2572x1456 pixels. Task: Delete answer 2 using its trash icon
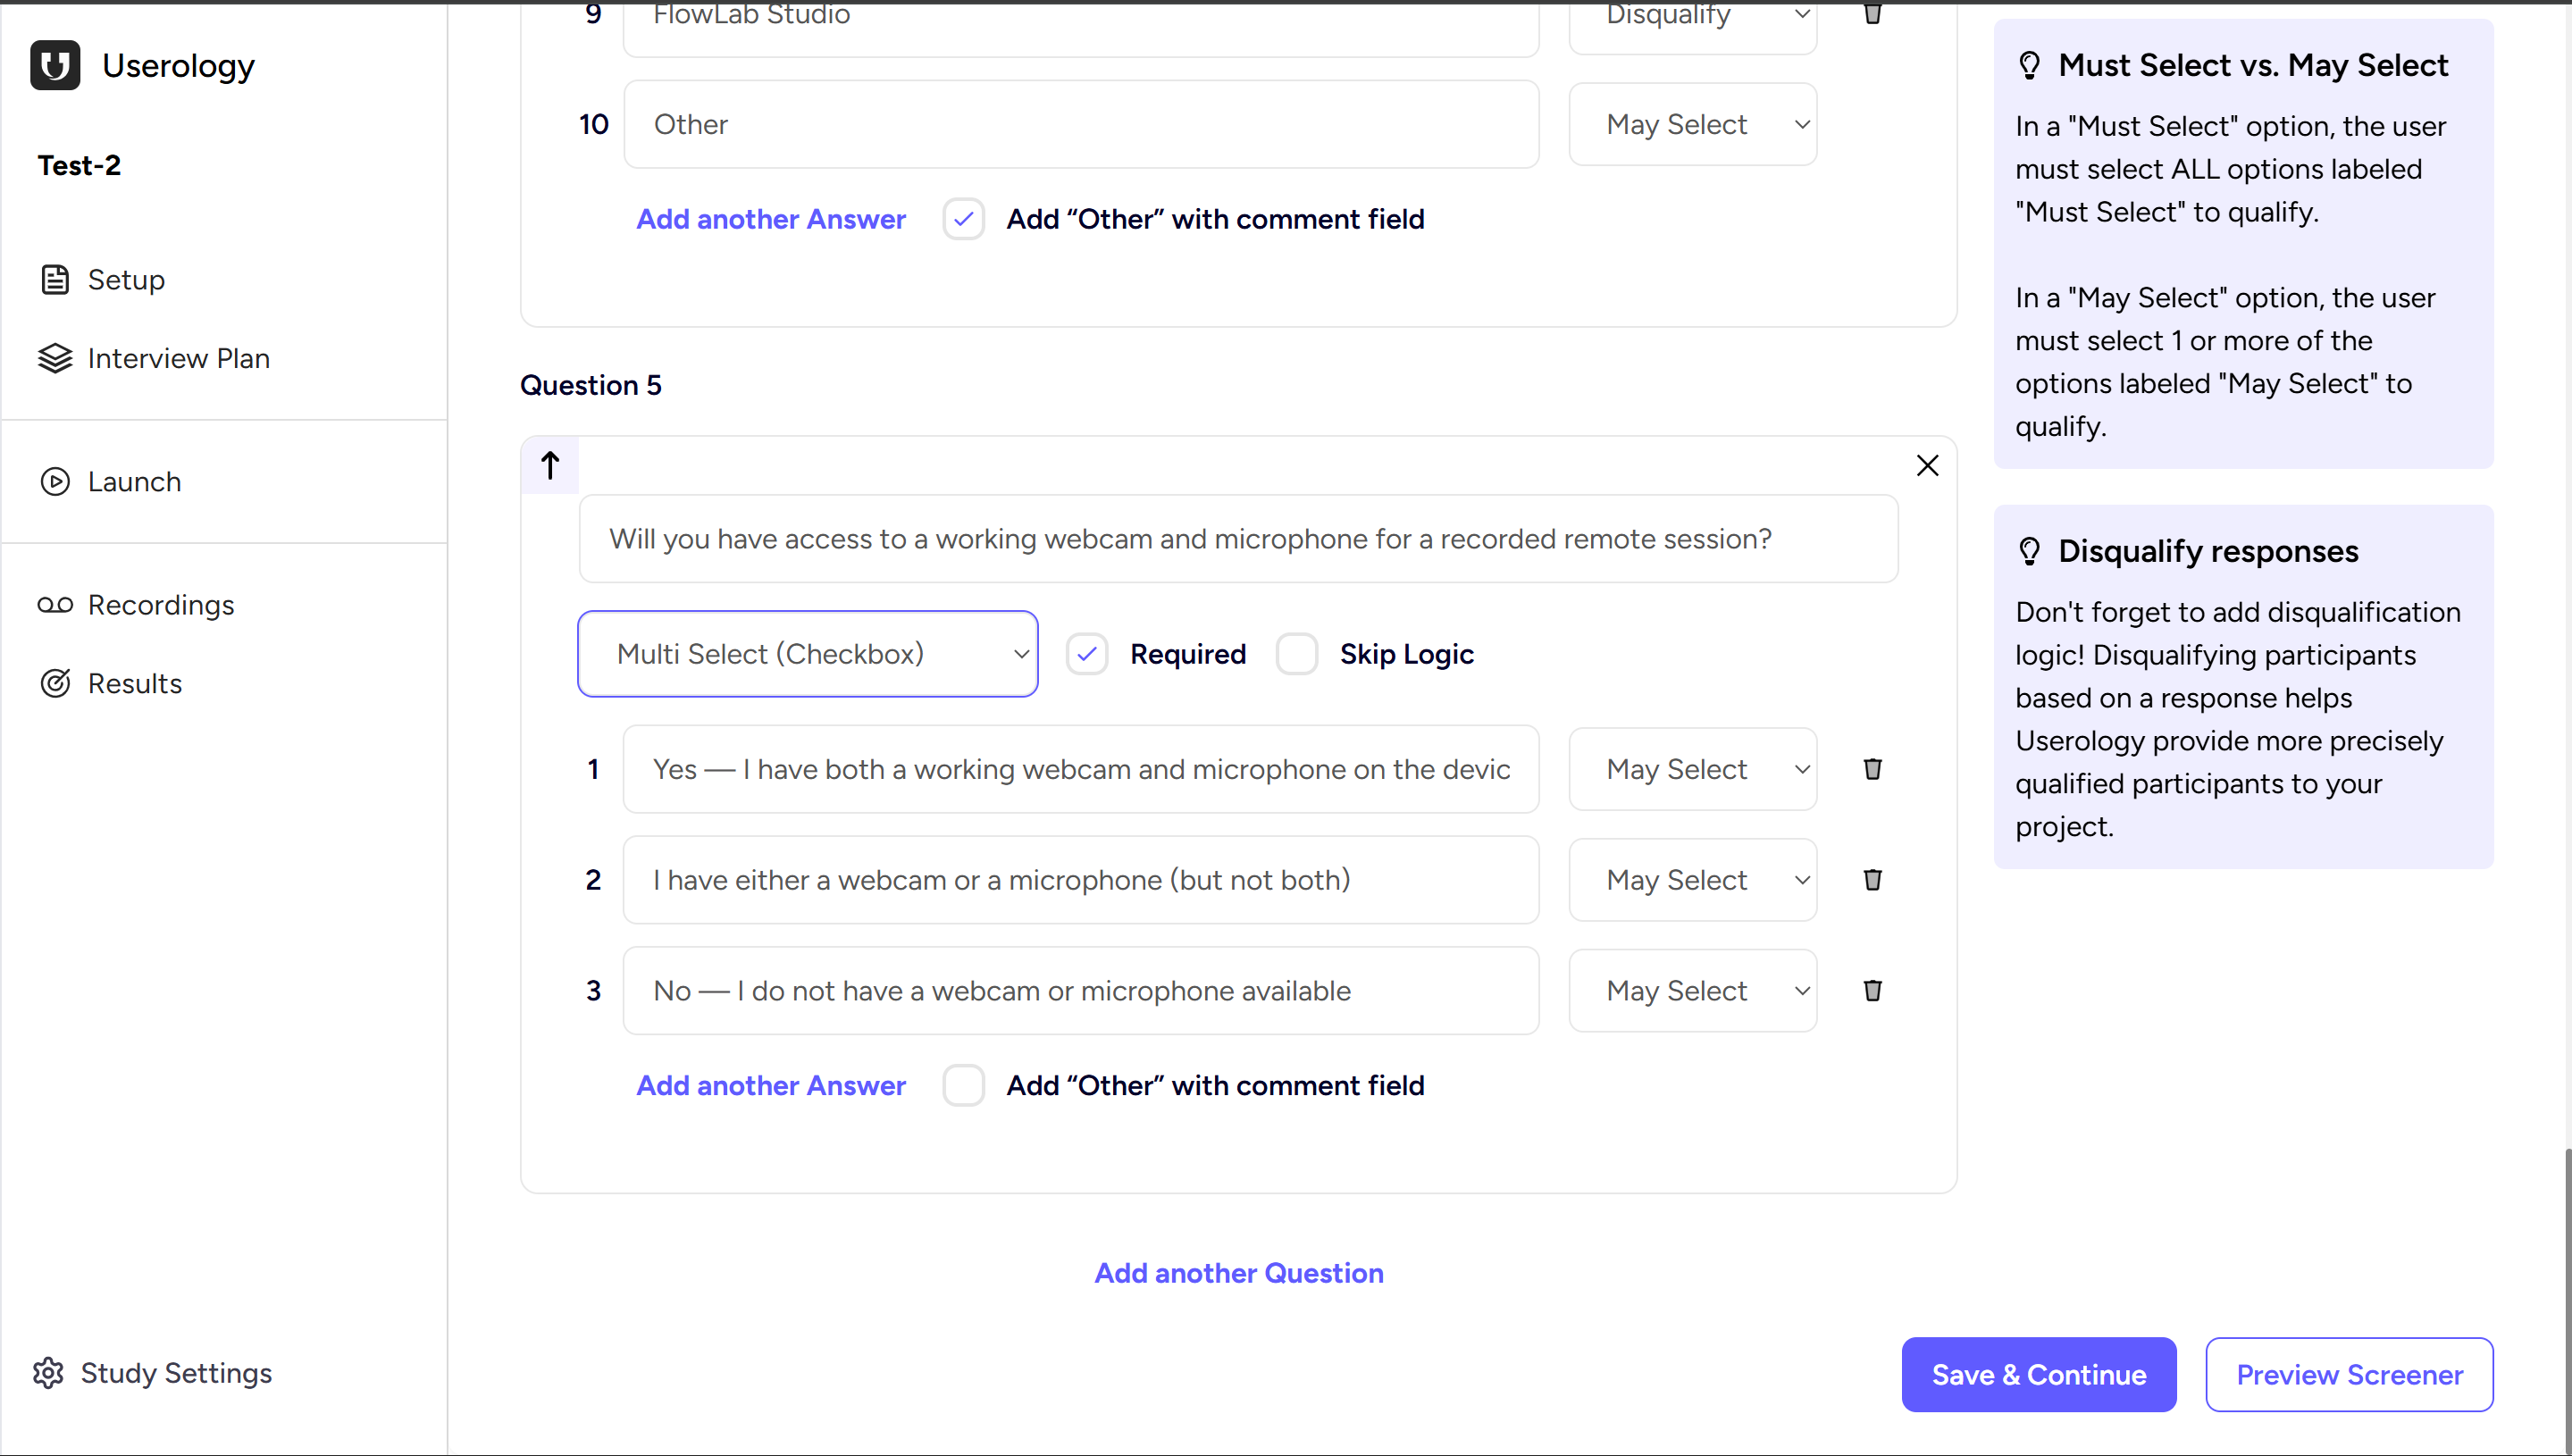click(1872, 880)
